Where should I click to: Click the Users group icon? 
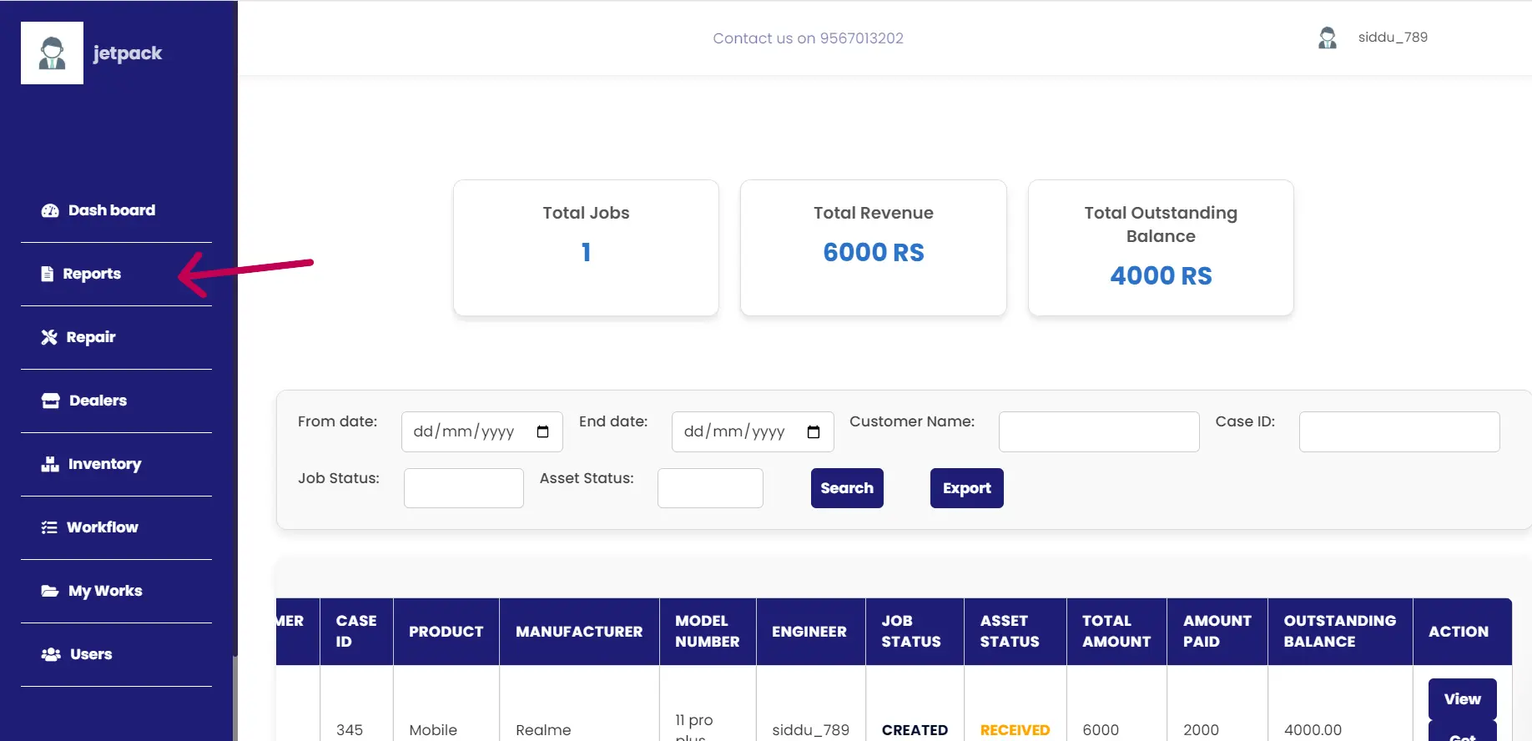coord(51,654)
